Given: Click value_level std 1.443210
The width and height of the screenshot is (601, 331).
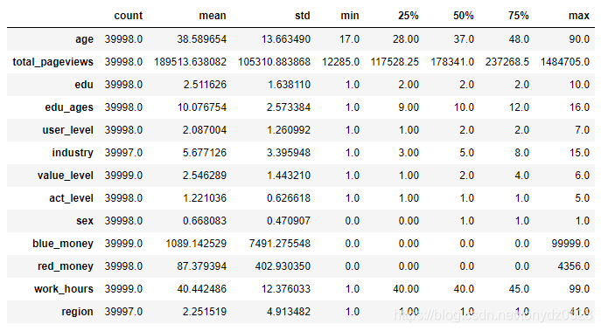Looking at the screenshot, I should [289, 176].
